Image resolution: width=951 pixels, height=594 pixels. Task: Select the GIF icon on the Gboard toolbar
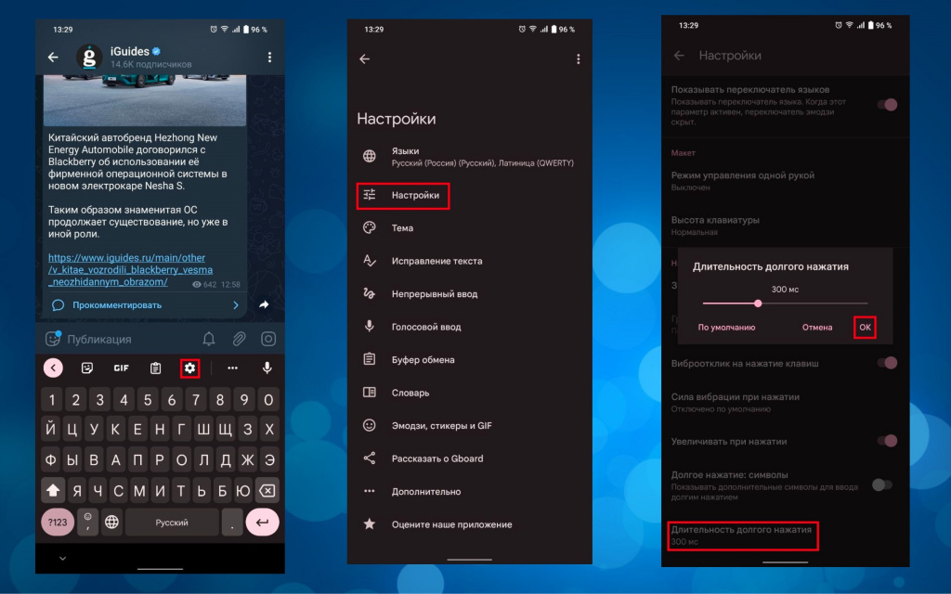pyautogui.click(x=120, y=368)
